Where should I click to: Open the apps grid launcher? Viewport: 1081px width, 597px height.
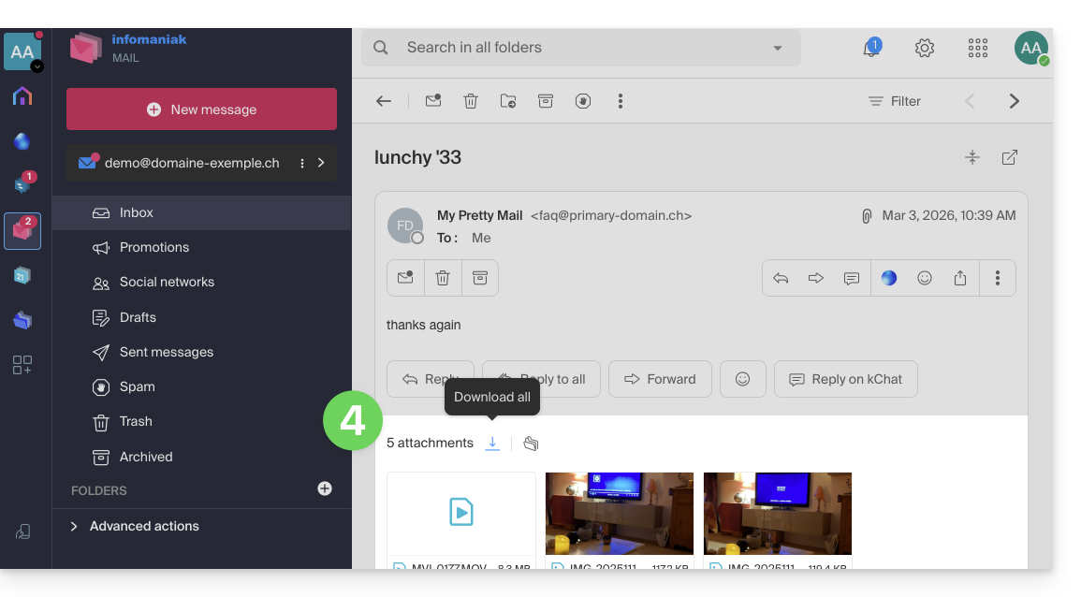coord(978,48)
